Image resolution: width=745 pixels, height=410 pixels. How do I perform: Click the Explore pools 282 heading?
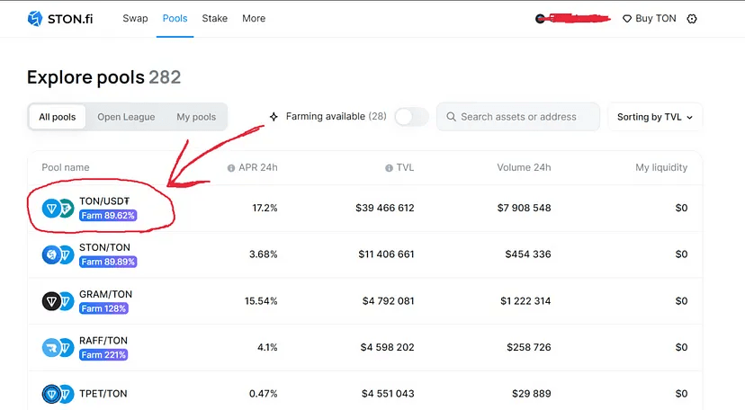pyautogui.click(x=104, y=77)
